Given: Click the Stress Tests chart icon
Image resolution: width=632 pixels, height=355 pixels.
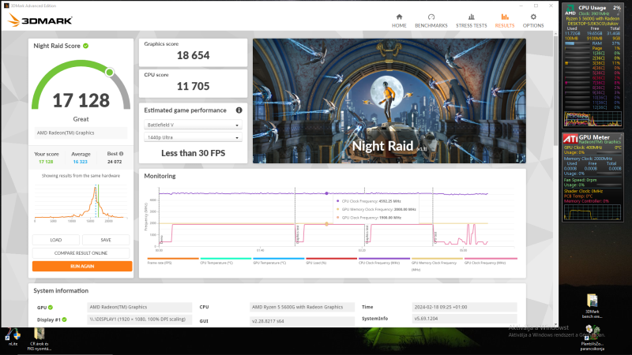Looking at the screenshot, I should pyautogui.click(x=471, y=17).
